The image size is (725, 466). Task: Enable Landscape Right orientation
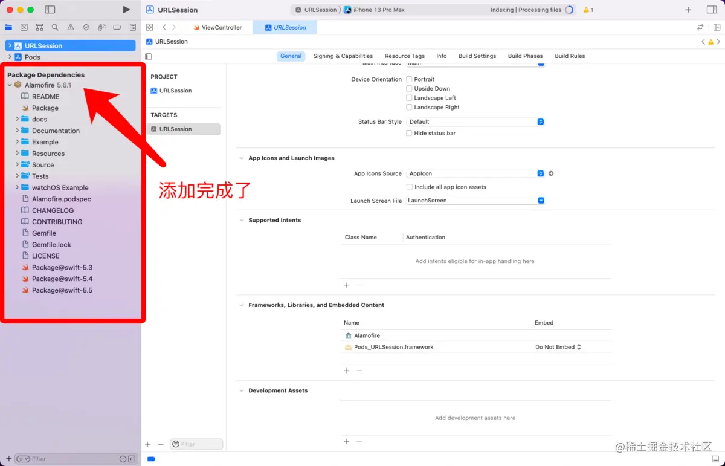409,107
